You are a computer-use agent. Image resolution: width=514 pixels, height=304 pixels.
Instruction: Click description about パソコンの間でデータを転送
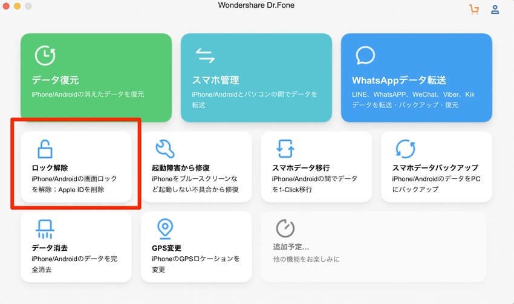click(x=255, y=100)
